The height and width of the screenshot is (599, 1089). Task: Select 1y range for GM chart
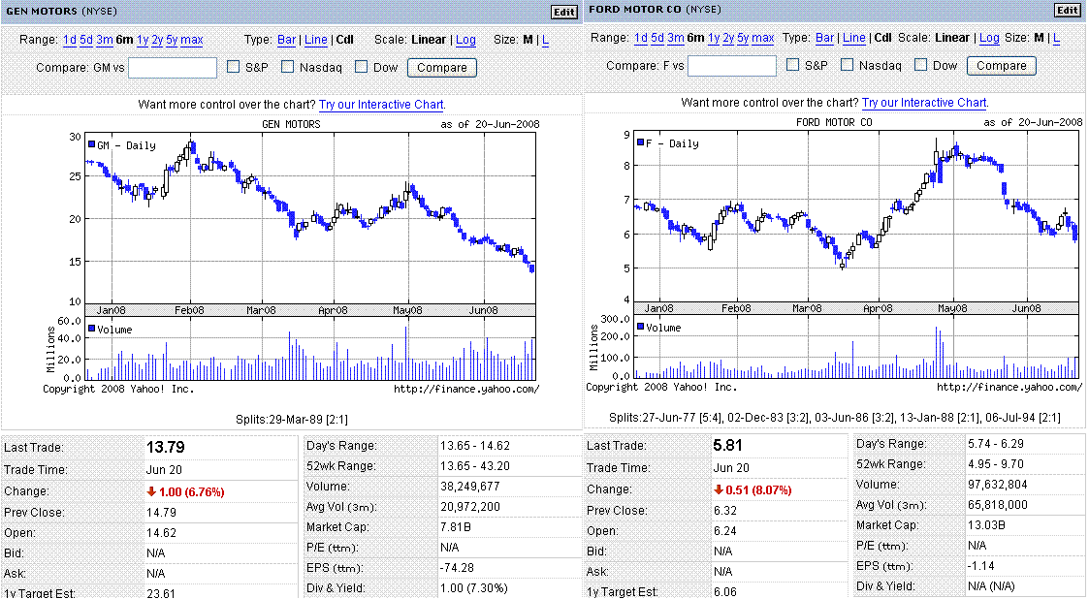[143, 40]
